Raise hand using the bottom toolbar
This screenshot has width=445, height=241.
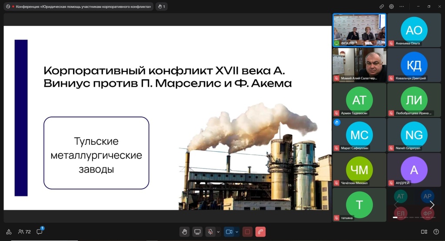coord(185,232)
